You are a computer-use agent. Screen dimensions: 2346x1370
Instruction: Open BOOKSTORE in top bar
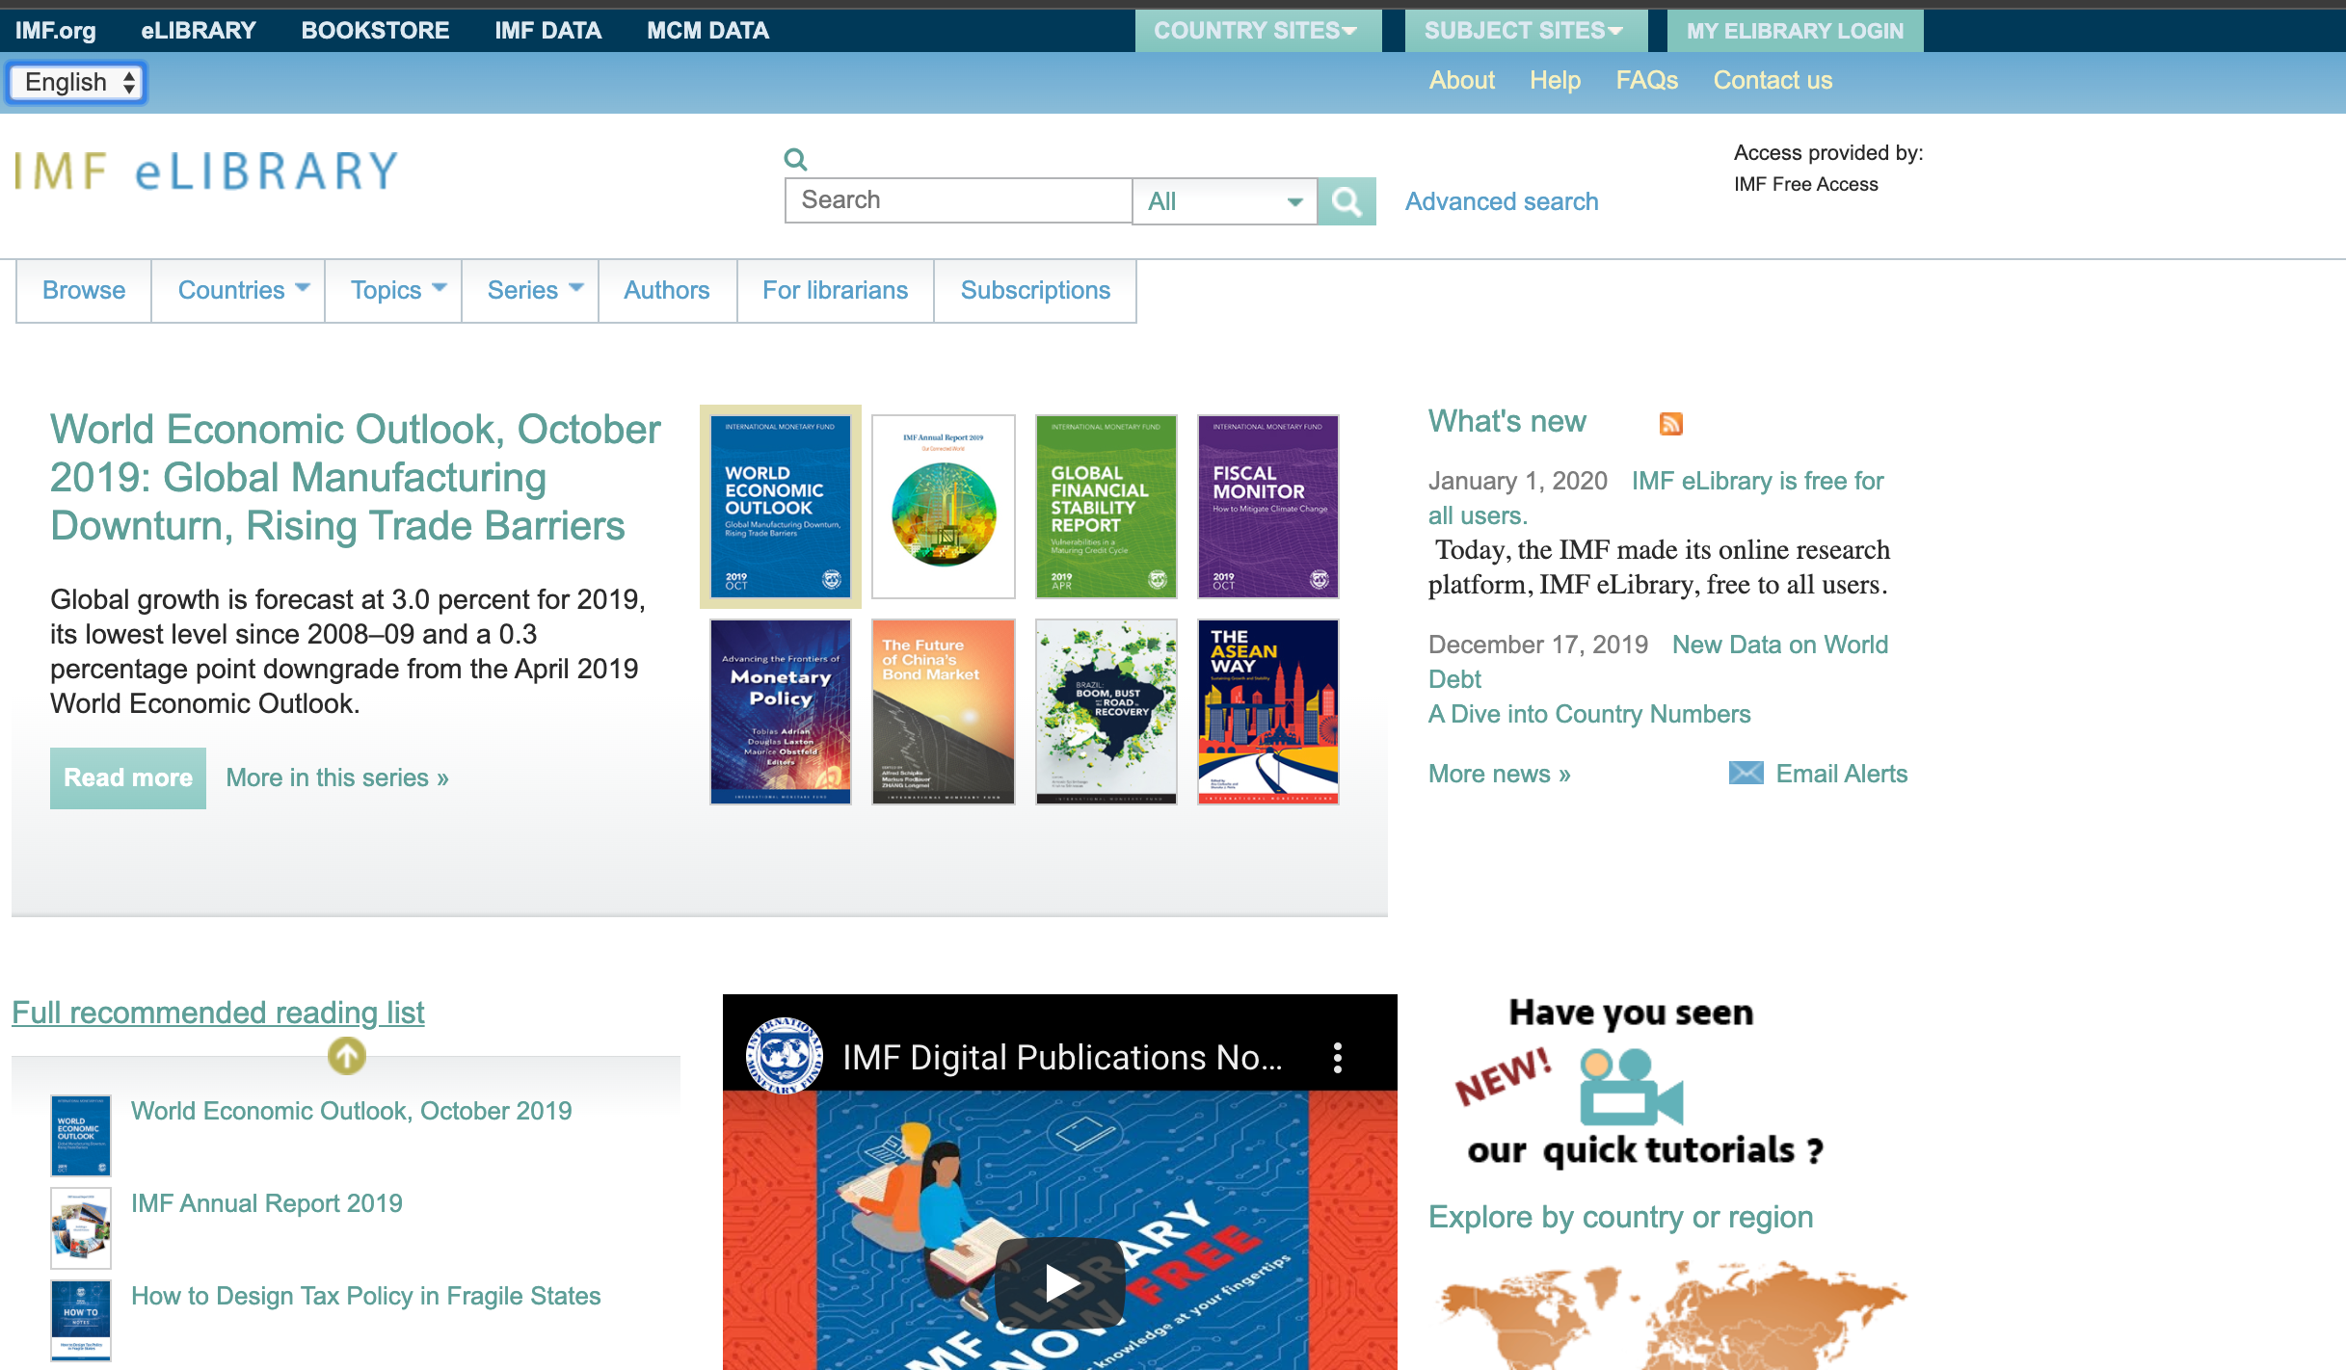click(375, 31)
